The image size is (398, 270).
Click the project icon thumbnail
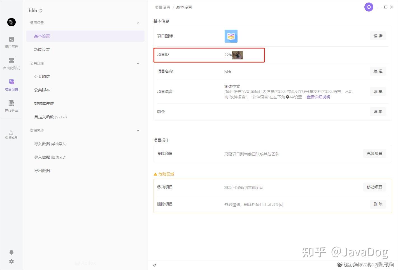[x=231, y=36]
